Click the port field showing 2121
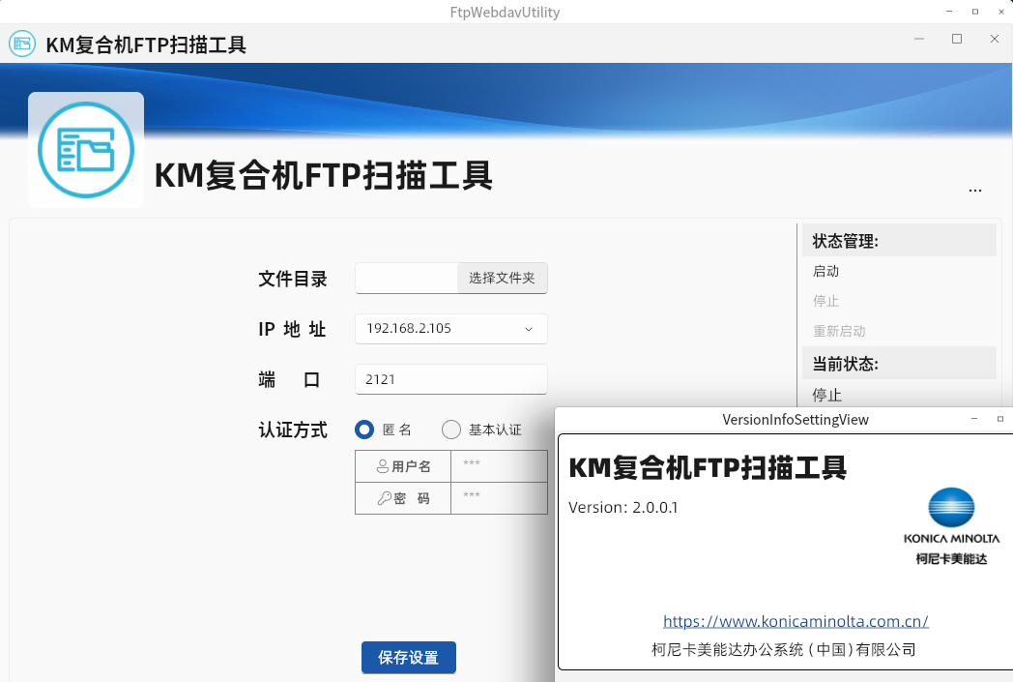The height and width of the screenshot is (682, 1013). pyautogui.click(x=451, y=379)
